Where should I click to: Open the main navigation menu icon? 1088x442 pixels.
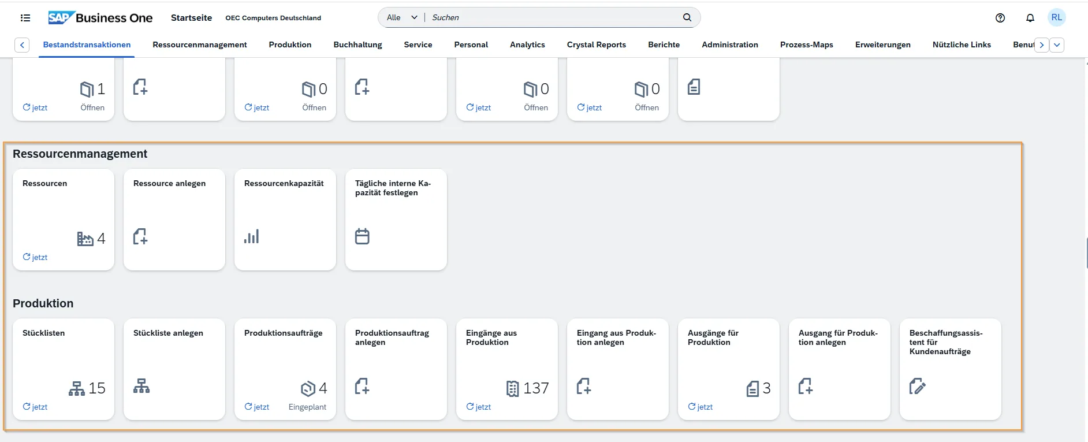tap(25, 18)
